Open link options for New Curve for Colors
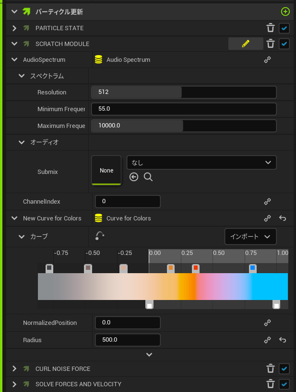 click(x=268, y=218)
